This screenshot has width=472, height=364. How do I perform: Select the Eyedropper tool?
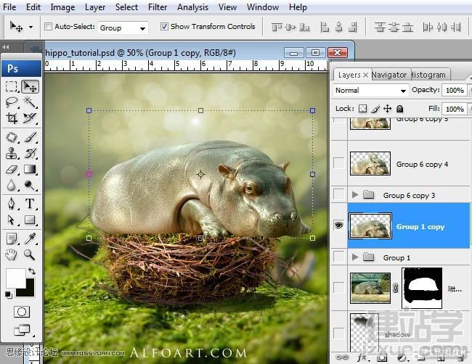(x=30, y=239)
